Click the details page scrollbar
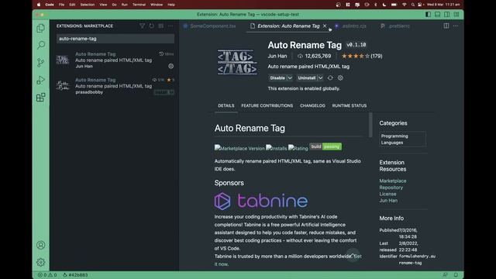Viewport: 496px width, 279px height. pyautogui.click(x=370, y=125)
